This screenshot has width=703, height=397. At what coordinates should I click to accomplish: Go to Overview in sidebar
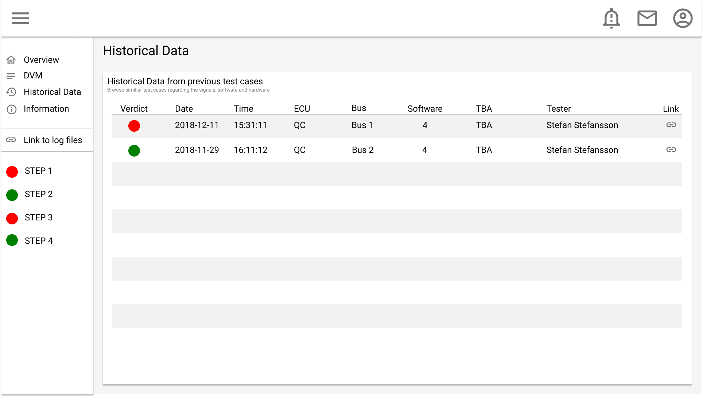[41, 60]
